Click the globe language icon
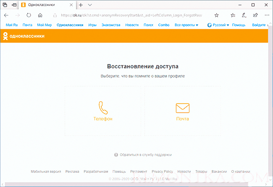The image size is (273, 187). 210,25
